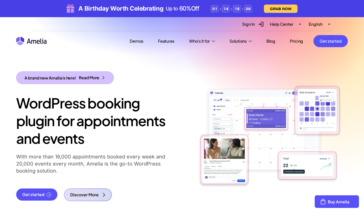This screenshot has height=217, width=364.
Task: Click Get started in the navigation bar
Action: [x=331, y=41]
